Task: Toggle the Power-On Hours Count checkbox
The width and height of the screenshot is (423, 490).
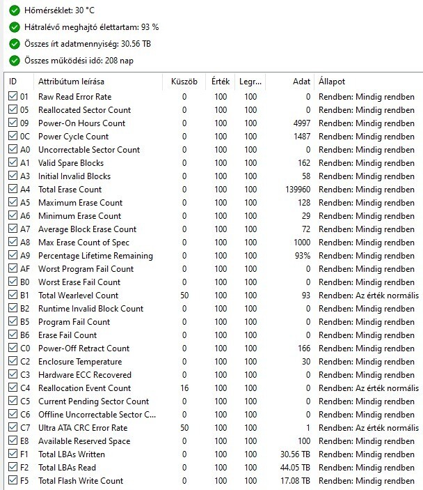Action: coord(13,123)
